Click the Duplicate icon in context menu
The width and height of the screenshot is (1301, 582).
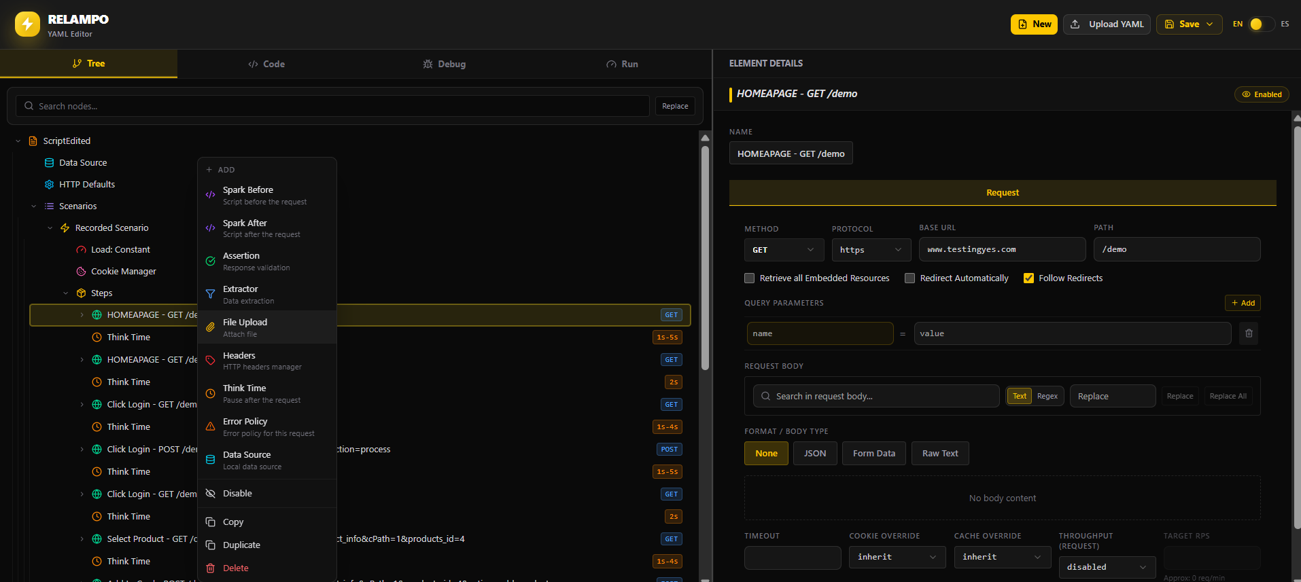pos(211,545)
